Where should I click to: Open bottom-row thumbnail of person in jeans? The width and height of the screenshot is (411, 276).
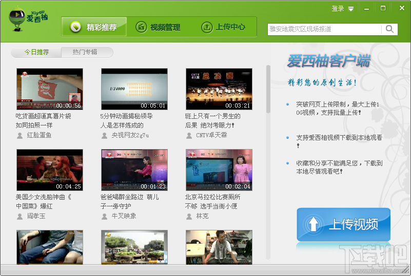50,247
